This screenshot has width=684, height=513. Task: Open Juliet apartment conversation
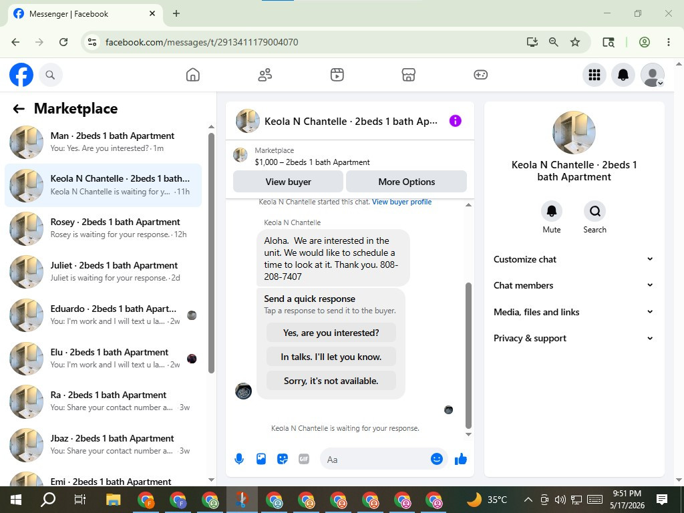104,271
